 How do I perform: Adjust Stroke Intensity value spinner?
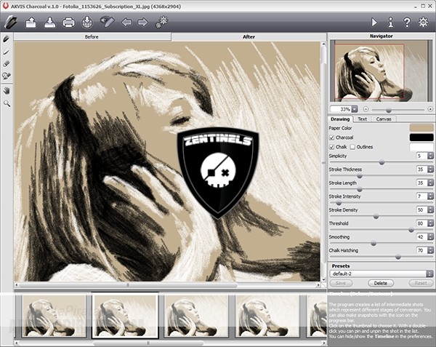[x=430, y=196]
